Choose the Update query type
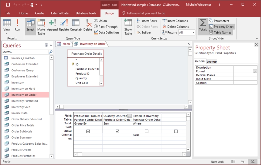Viewport: 261px width, 165px height. click(64, 25)
